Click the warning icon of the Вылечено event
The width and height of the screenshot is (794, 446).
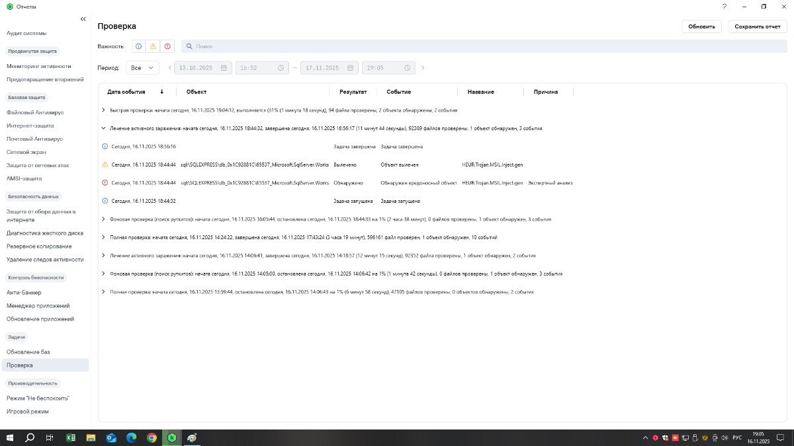[x=105, y=164]
